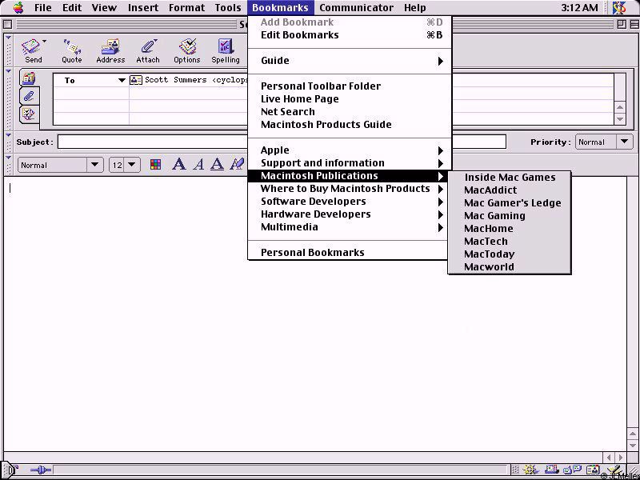Viewport: 640px width, 480px height.
Task: Open the Mailbox from the component bar
Action: (x=551, y=470)
